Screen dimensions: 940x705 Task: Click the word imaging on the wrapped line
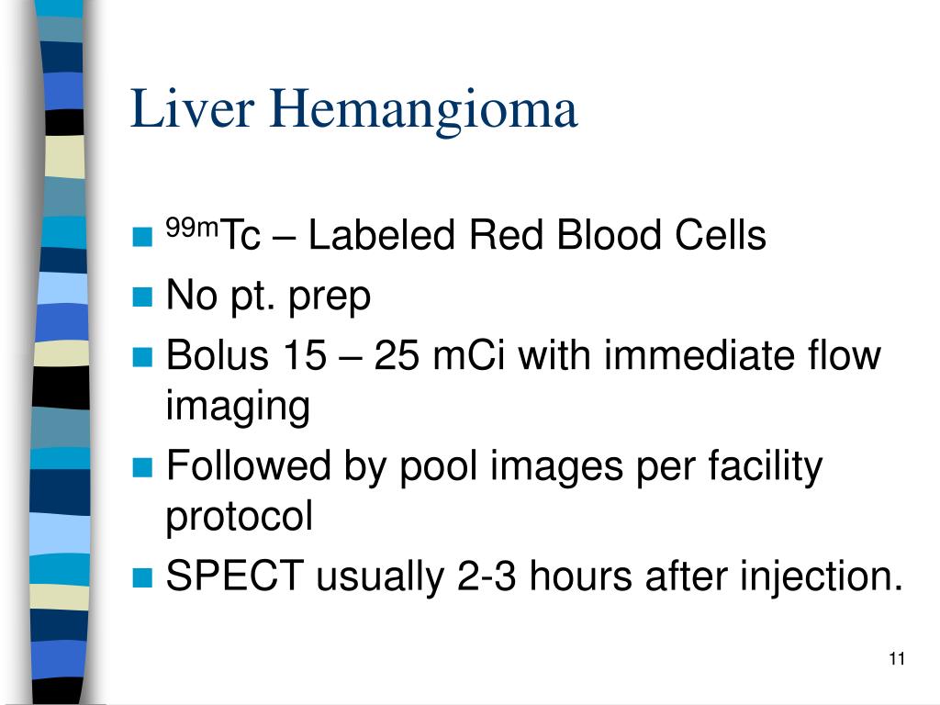point(238,407)
